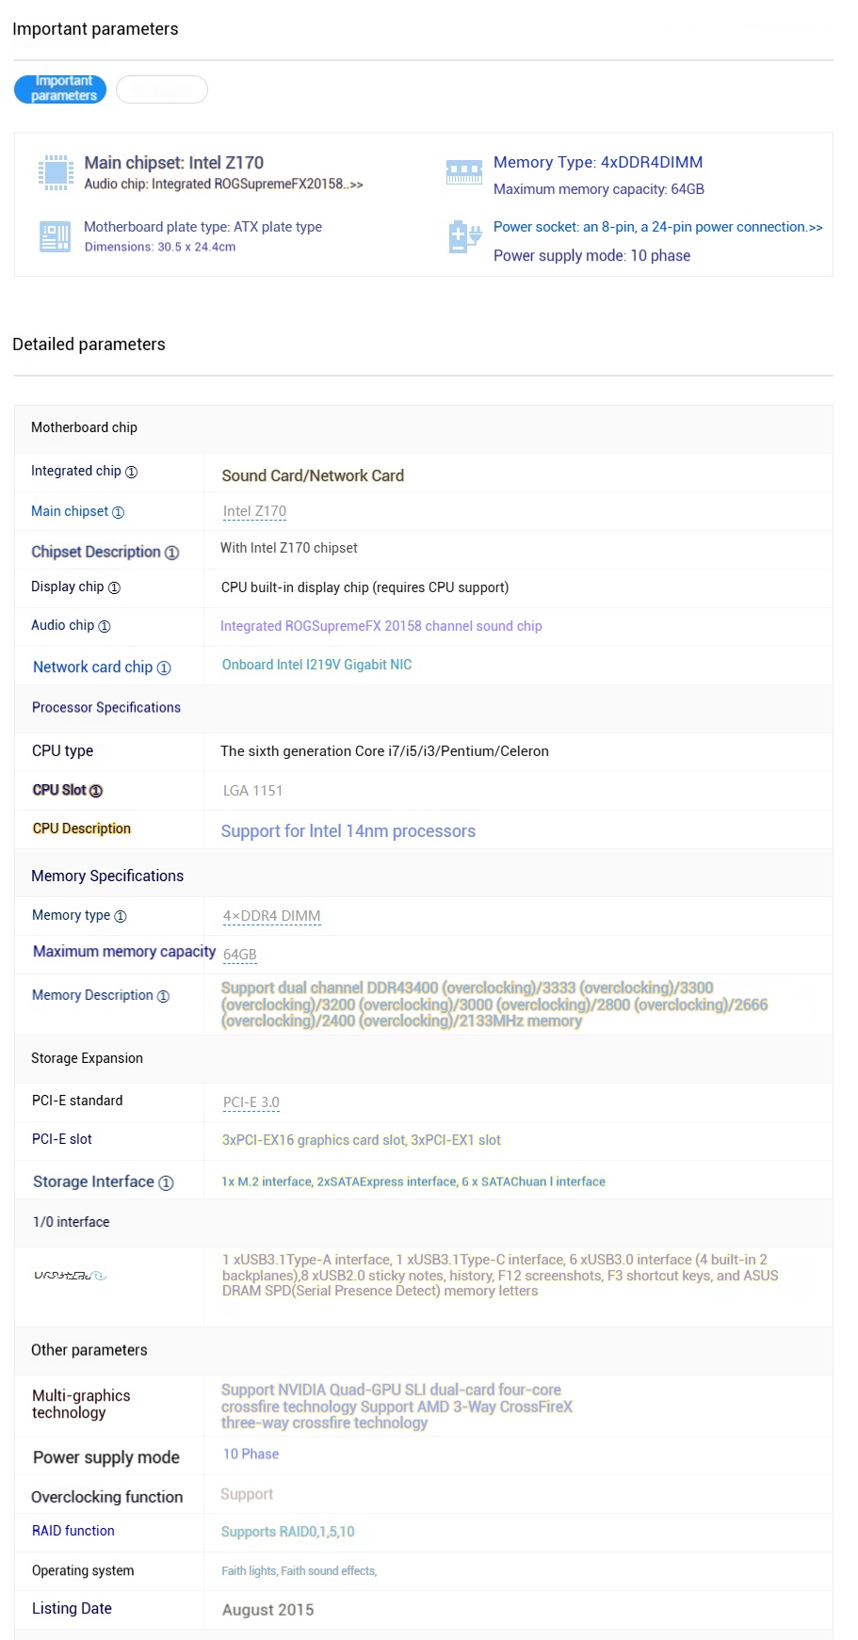The width and height of the screenshot is (858, 1640).
Task: Click info icon next to CPU Slot
Action: click(96, 791)
